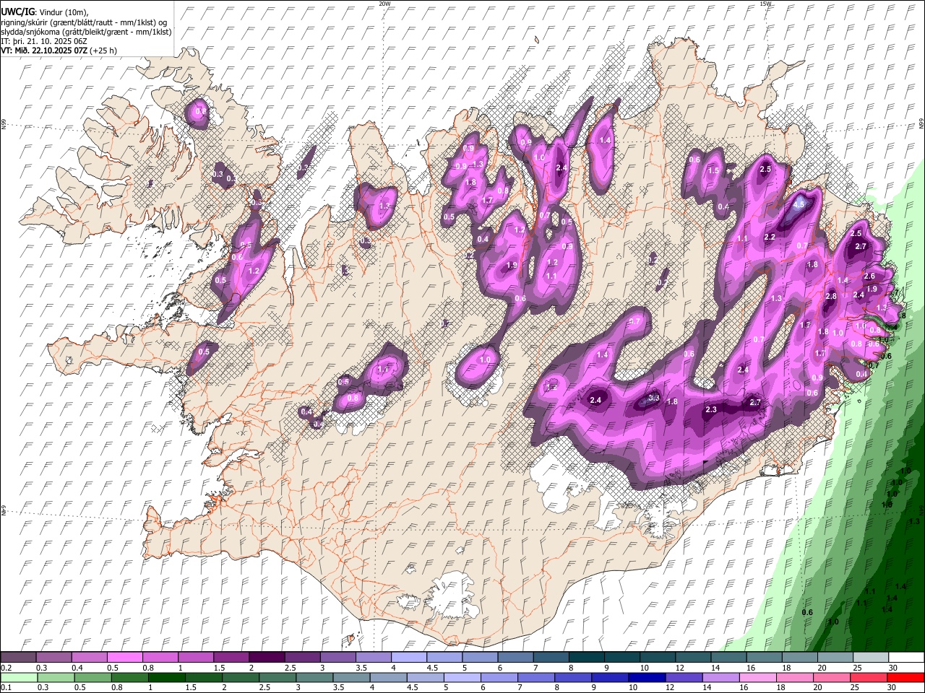The width and height of the screenshot is (925, 693).
Task: Click the 20 swatch in the lower rain legend
Action: point(830,677)
